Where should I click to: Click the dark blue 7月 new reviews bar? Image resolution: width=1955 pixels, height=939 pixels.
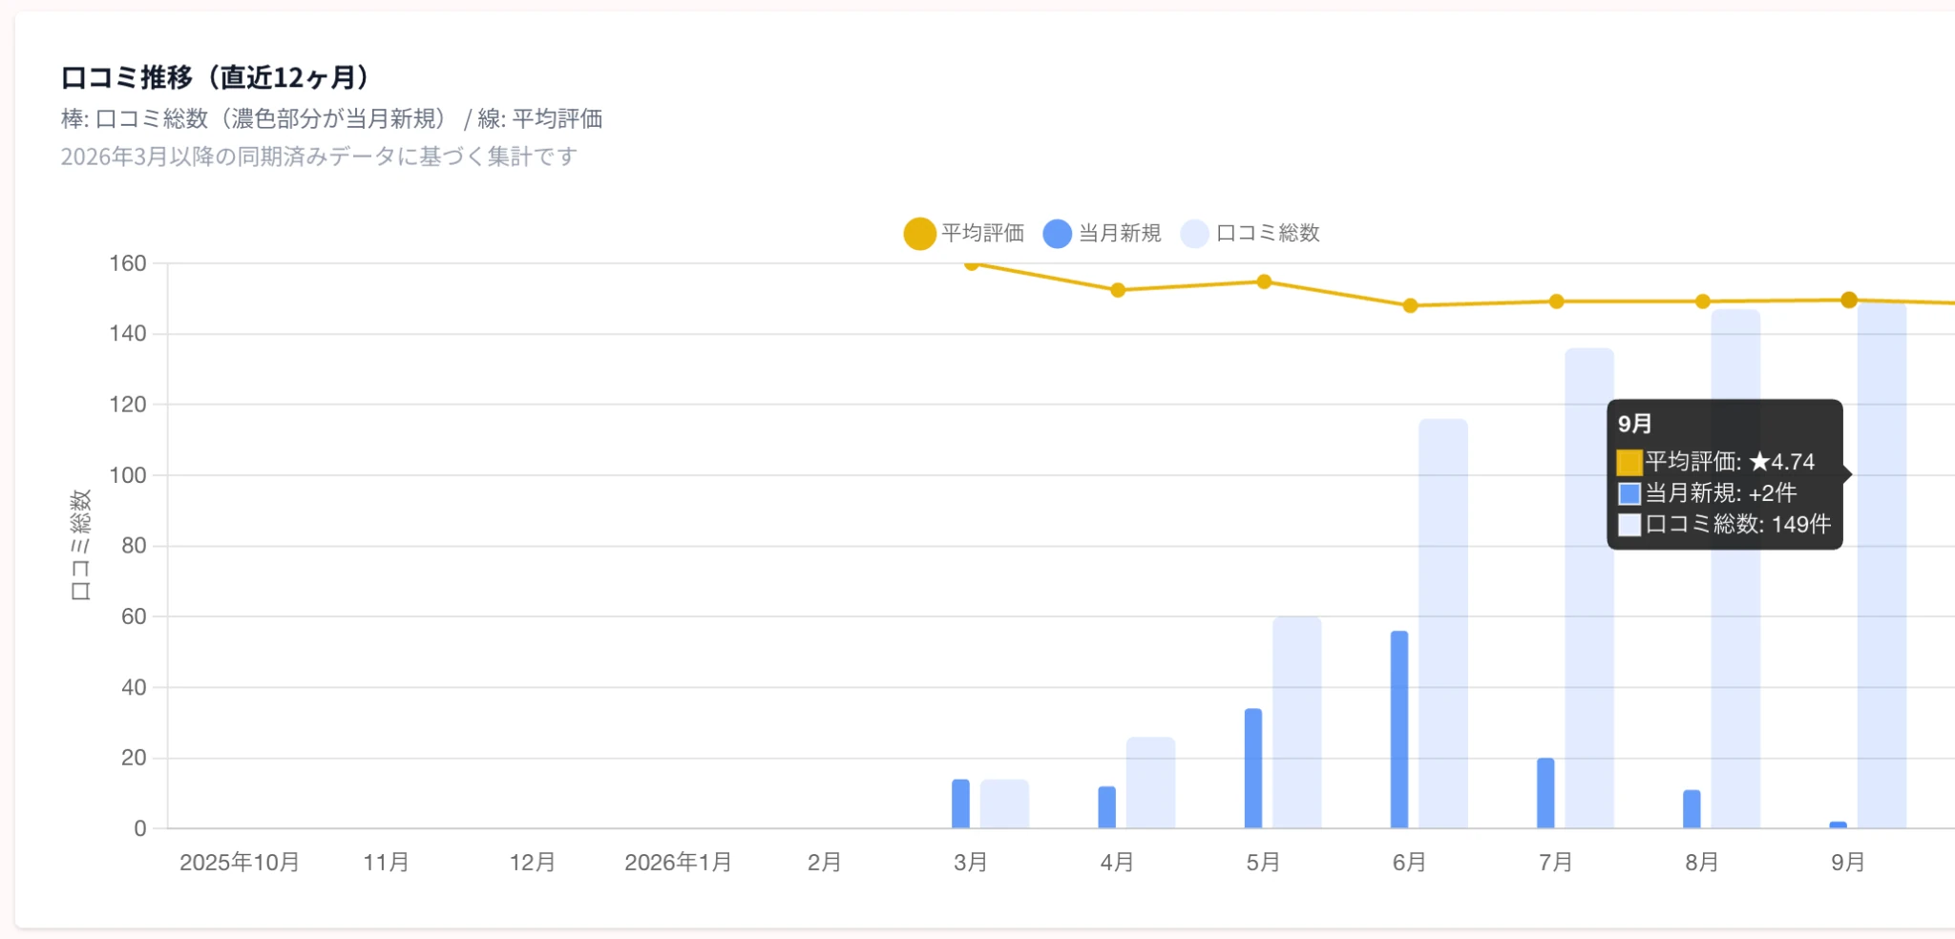[1545, 793]
